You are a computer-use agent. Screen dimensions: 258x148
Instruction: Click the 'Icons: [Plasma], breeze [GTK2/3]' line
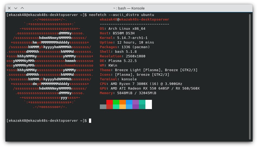tap(135, 74)
